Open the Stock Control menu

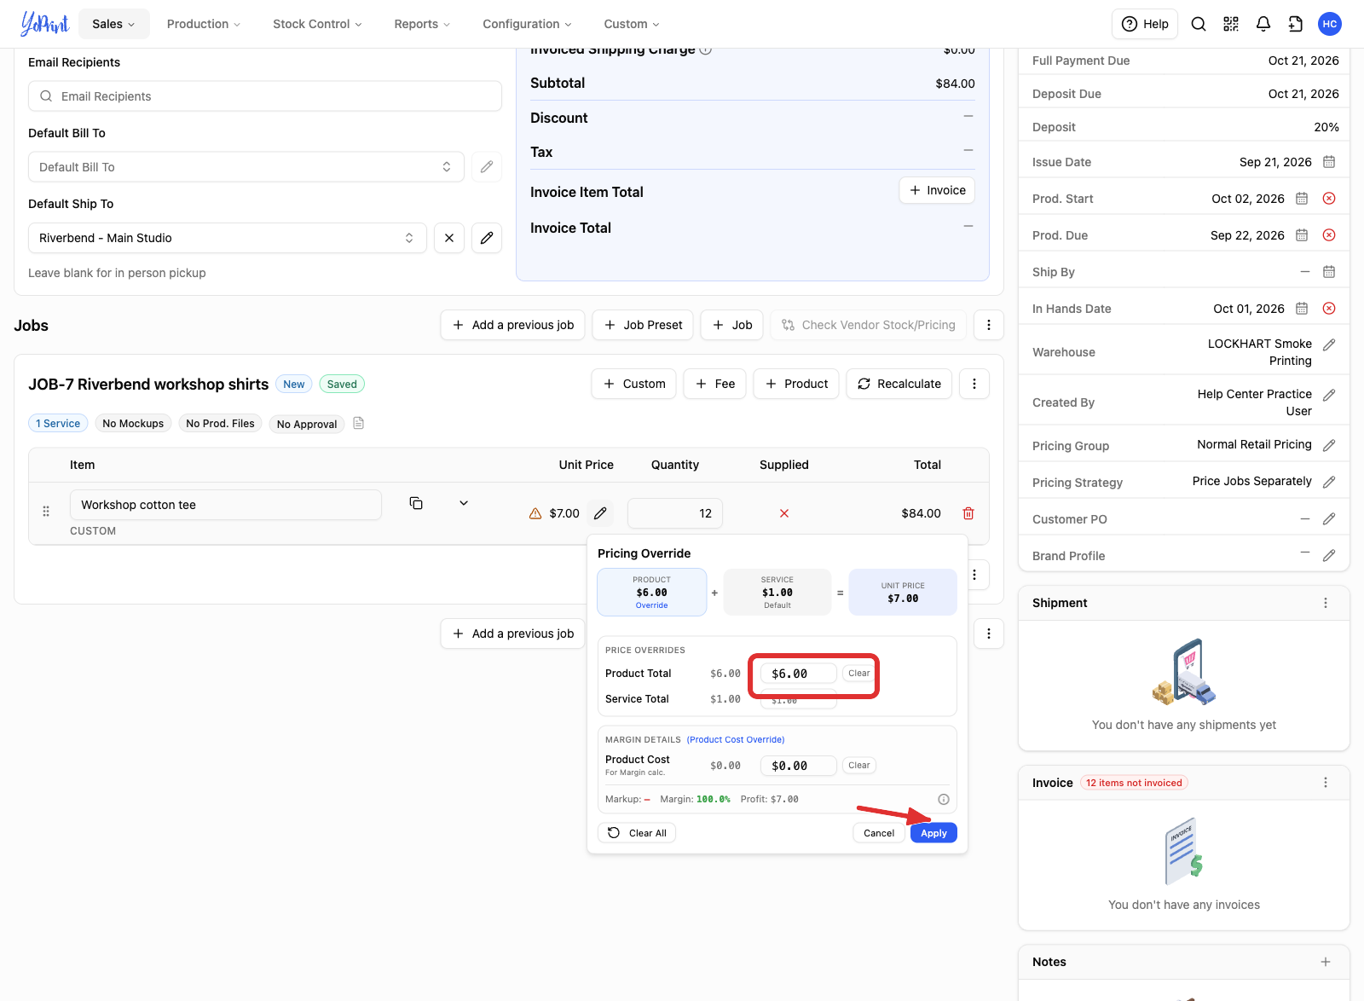(x=317, y=24)
